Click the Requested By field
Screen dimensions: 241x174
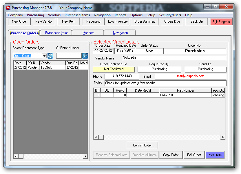click(159, 69)
